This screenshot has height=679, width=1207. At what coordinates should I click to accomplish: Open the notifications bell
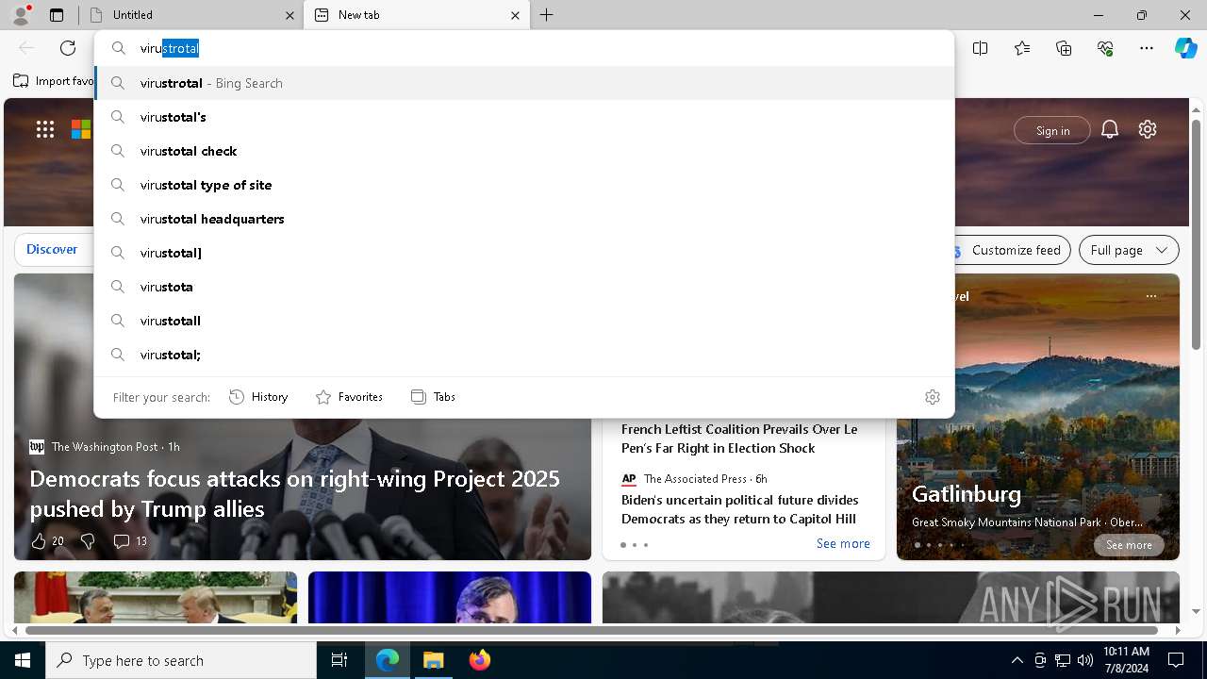tap(1110, 129)
